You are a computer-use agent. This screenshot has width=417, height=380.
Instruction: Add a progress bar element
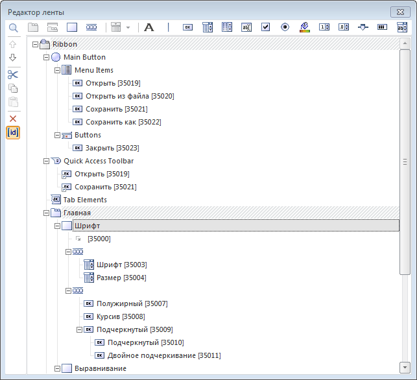[382, 27]
